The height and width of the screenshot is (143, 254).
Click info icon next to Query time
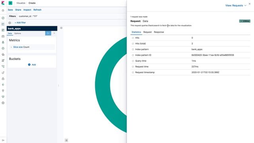[133, 61]
